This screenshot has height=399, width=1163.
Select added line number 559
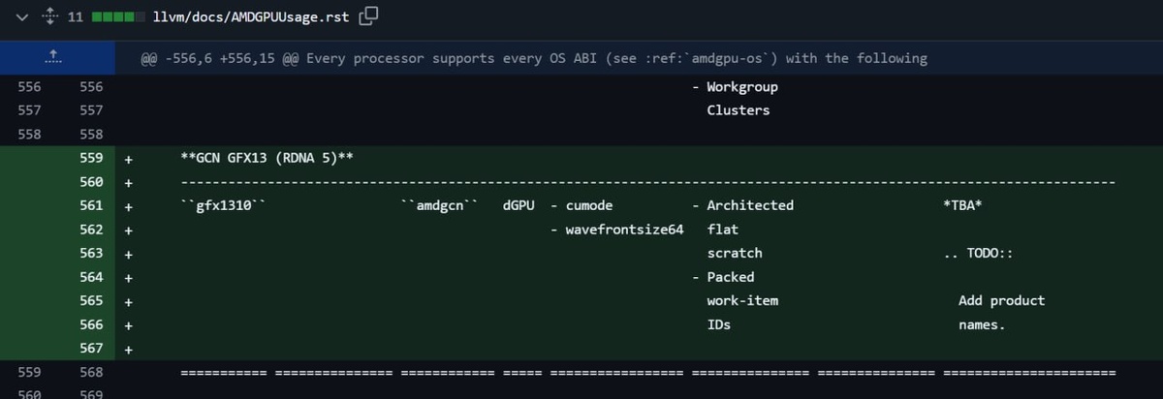coord(91,158)
